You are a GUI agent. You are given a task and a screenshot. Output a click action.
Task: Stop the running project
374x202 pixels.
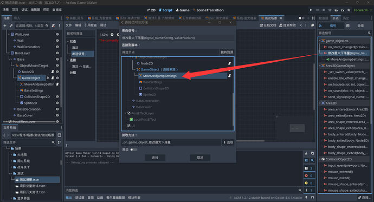(324, 10)
